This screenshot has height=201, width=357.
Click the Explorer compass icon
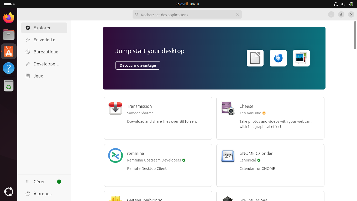tap(28, 28)
